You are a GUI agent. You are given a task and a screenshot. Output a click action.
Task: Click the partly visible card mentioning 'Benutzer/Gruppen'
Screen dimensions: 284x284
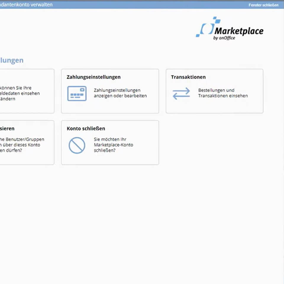(27, 143)
